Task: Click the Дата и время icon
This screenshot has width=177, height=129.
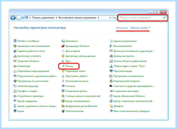Action: pyautogui.click(x=63, y=51)
